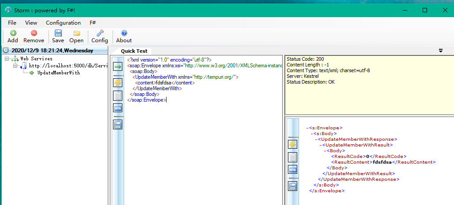Click the XHTML icon in the request panel
Image resolution: width=454 pixels, height=205 pixels.
[117, 108]
